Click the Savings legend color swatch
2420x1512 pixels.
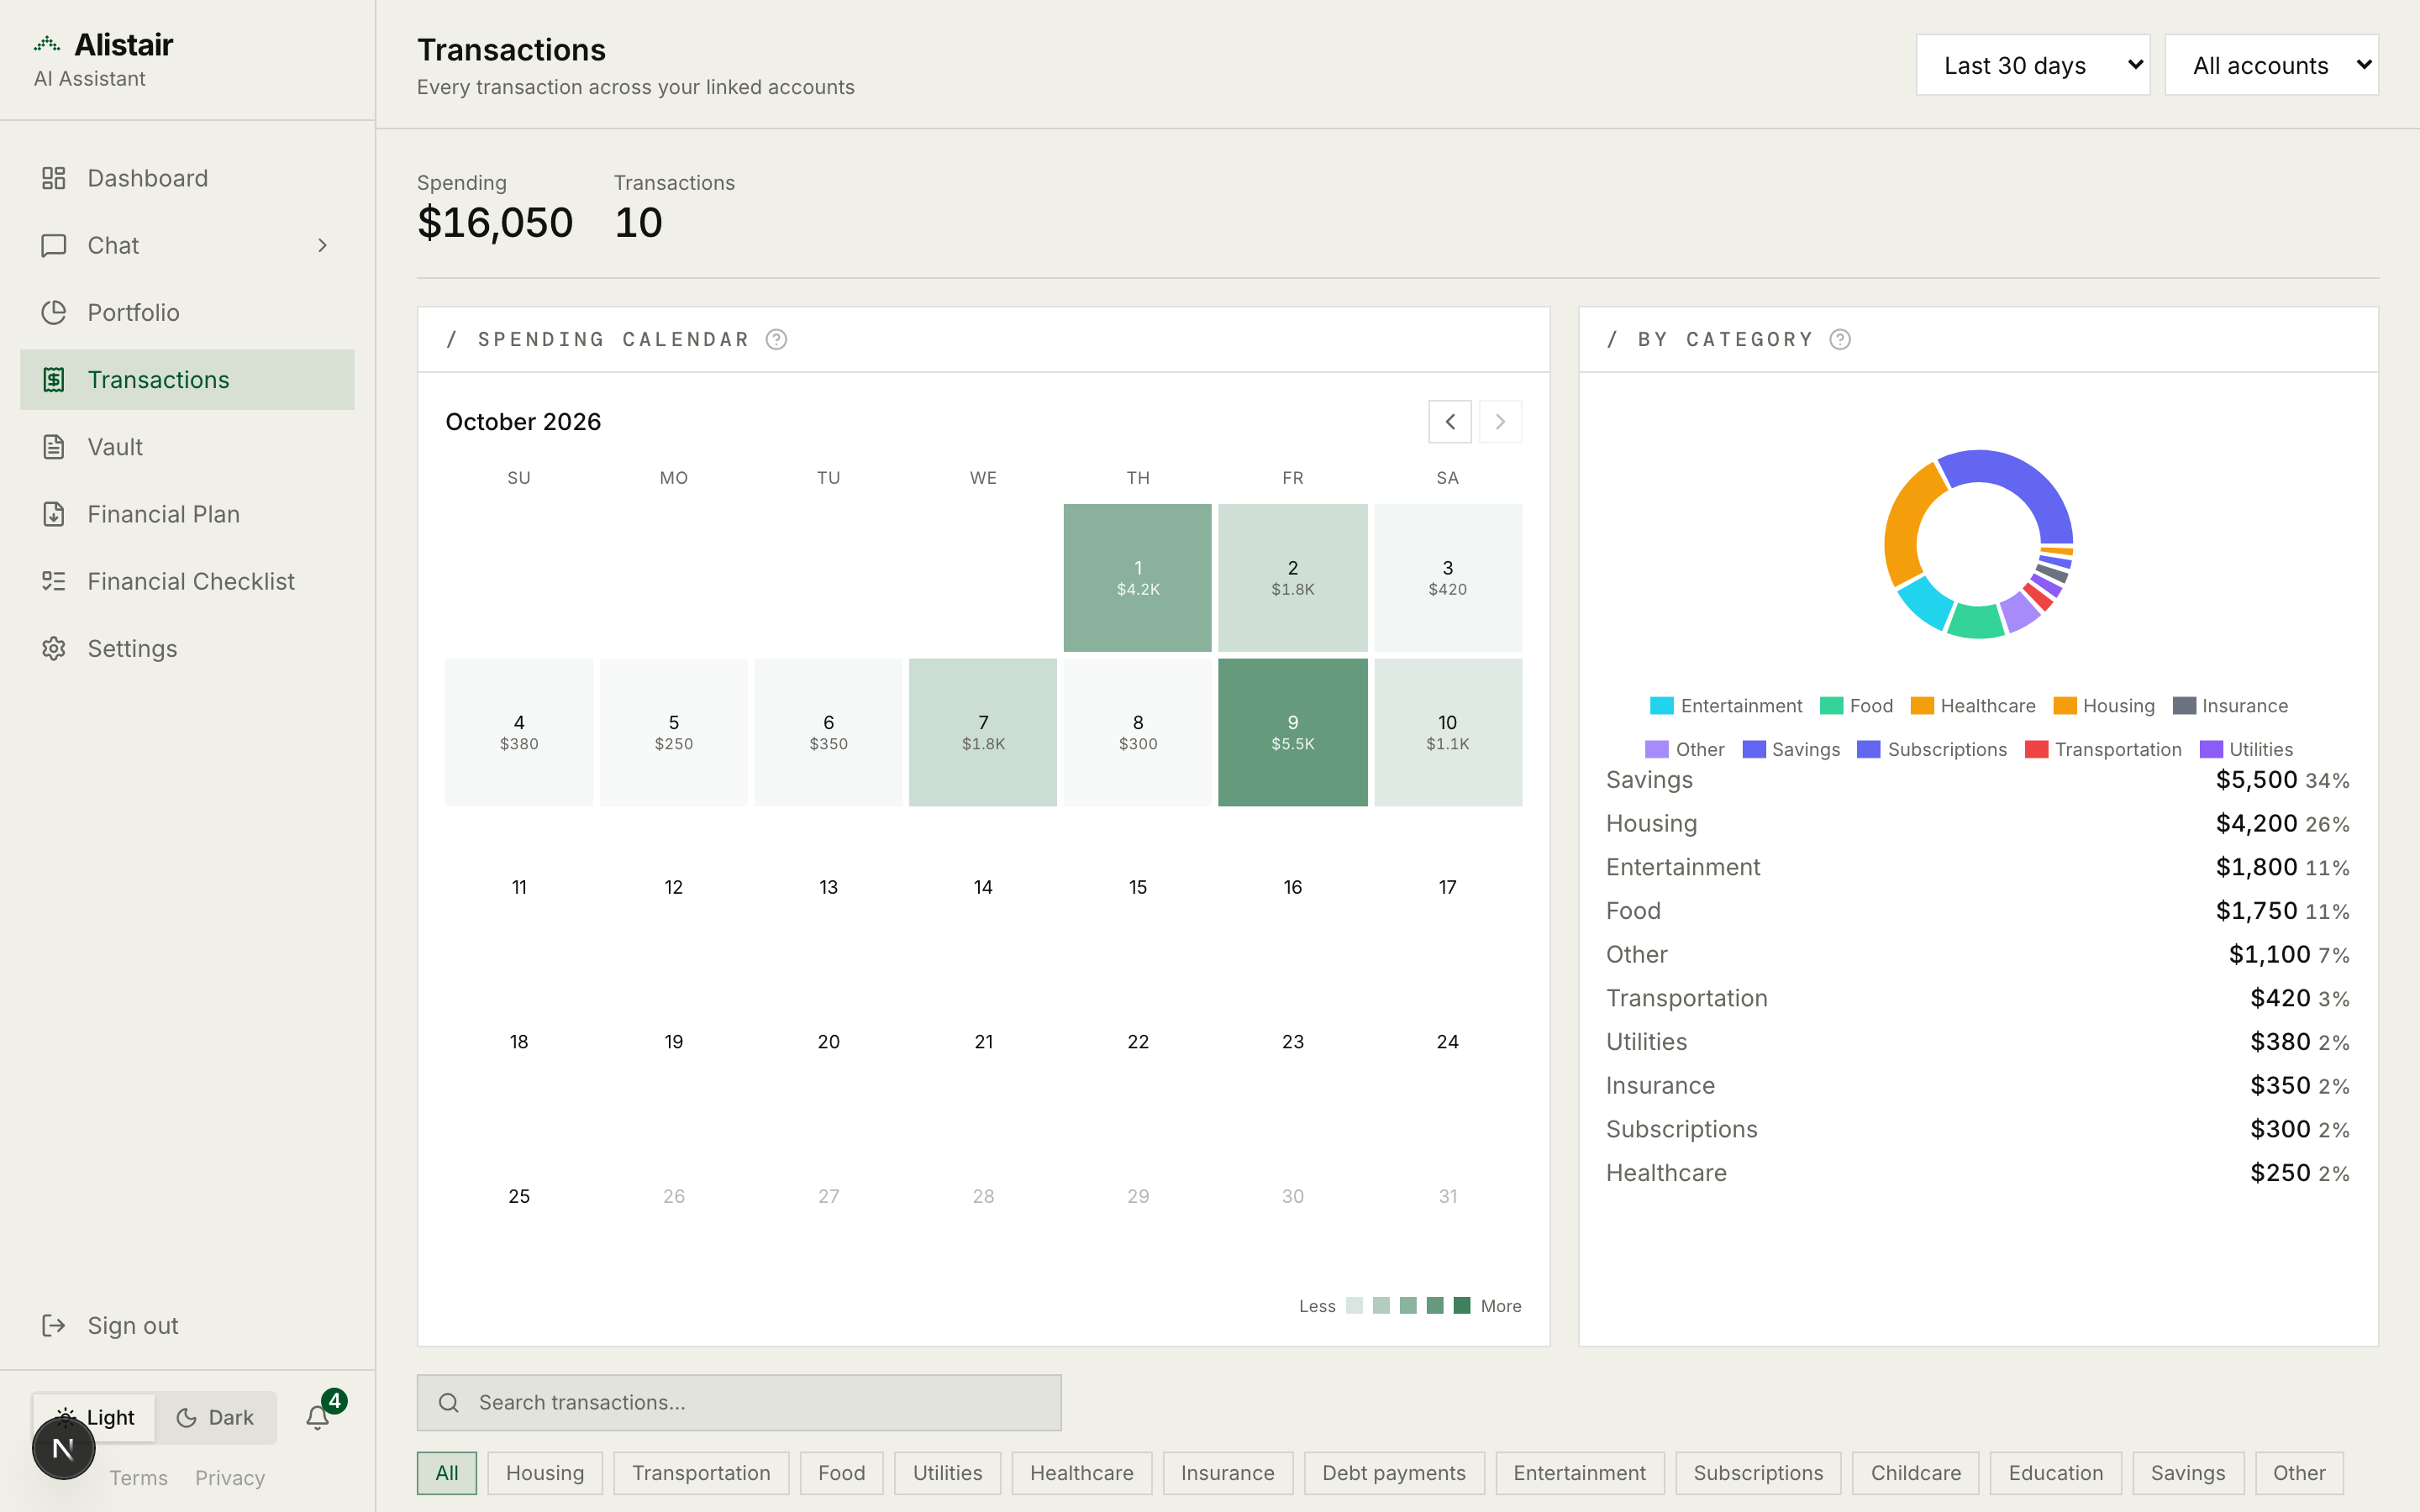pyautogui.click(x=1753, y=750)
